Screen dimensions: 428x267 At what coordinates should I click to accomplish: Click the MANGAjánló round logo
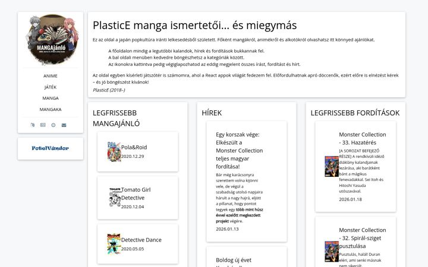click(x=52, y=39)
